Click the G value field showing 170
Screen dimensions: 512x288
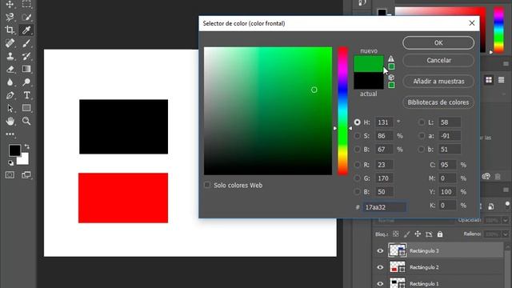(384, 178)
